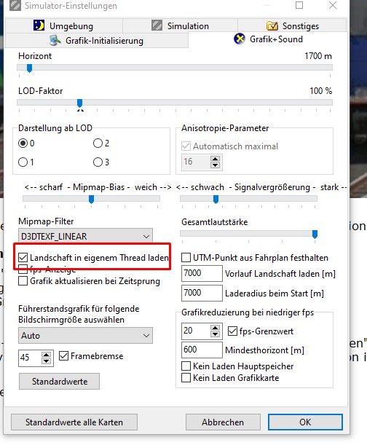This screenshot has width=367, height=445.
Task: Select the Grafik-Initialisierung tab
Action: 97,41
